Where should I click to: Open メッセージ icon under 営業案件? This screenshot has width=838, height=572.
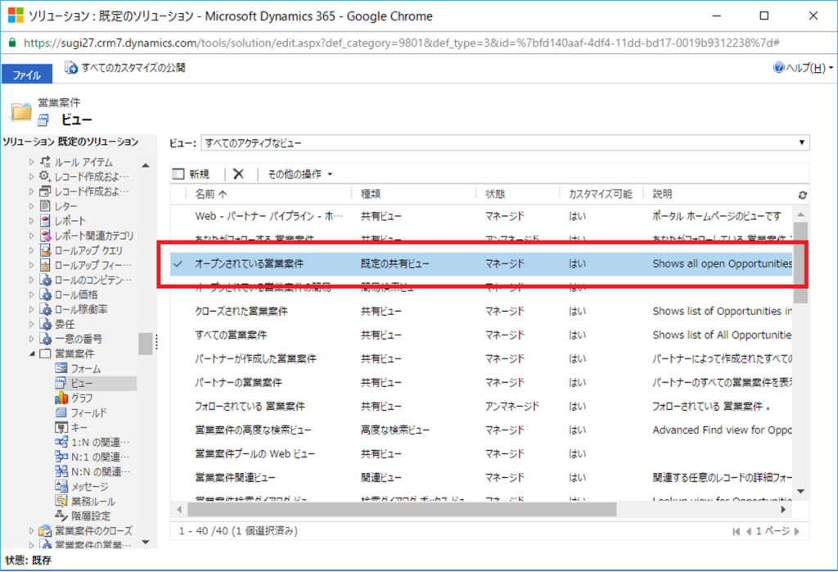click(61, 486)
